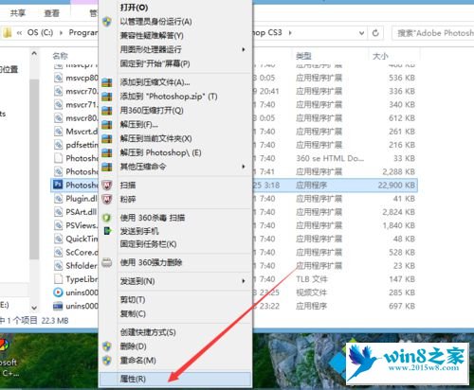Screen dimensions: 474x390
Task: Click the navigation pane scroll down arrow
Action: click(x=34, y=308)
